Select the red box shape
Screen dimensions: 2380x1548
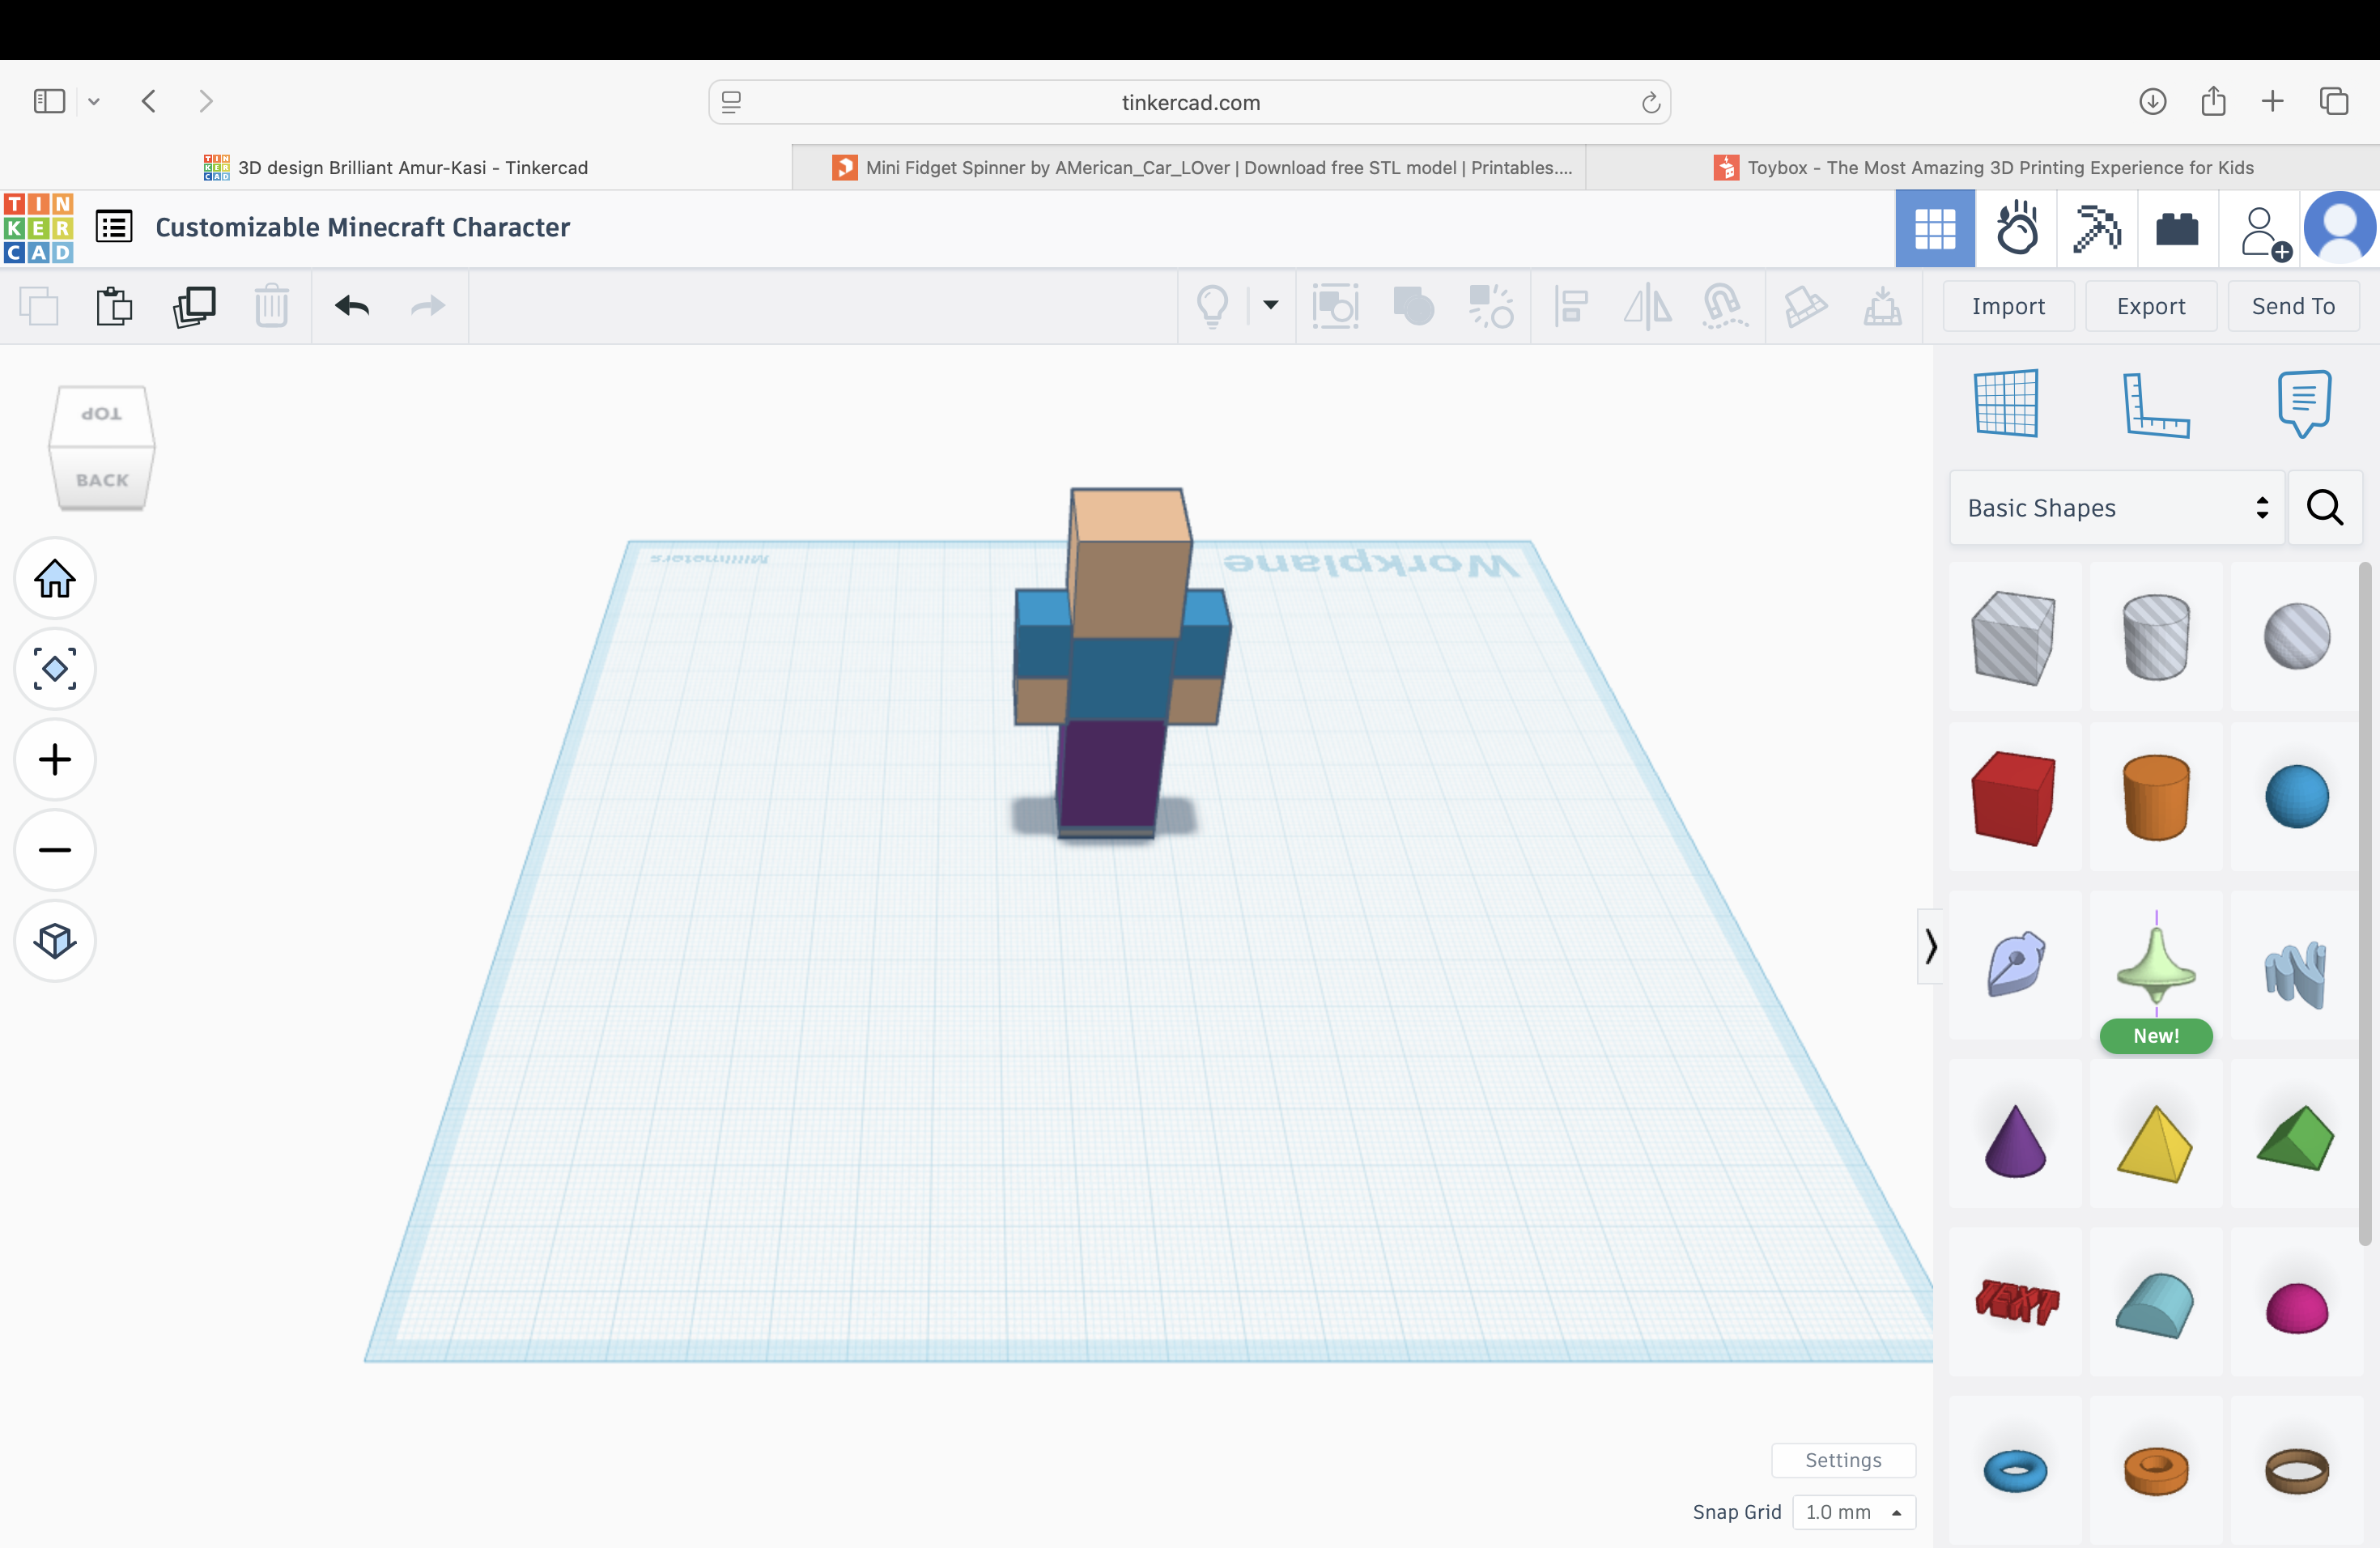click(x=2014, y=798)
